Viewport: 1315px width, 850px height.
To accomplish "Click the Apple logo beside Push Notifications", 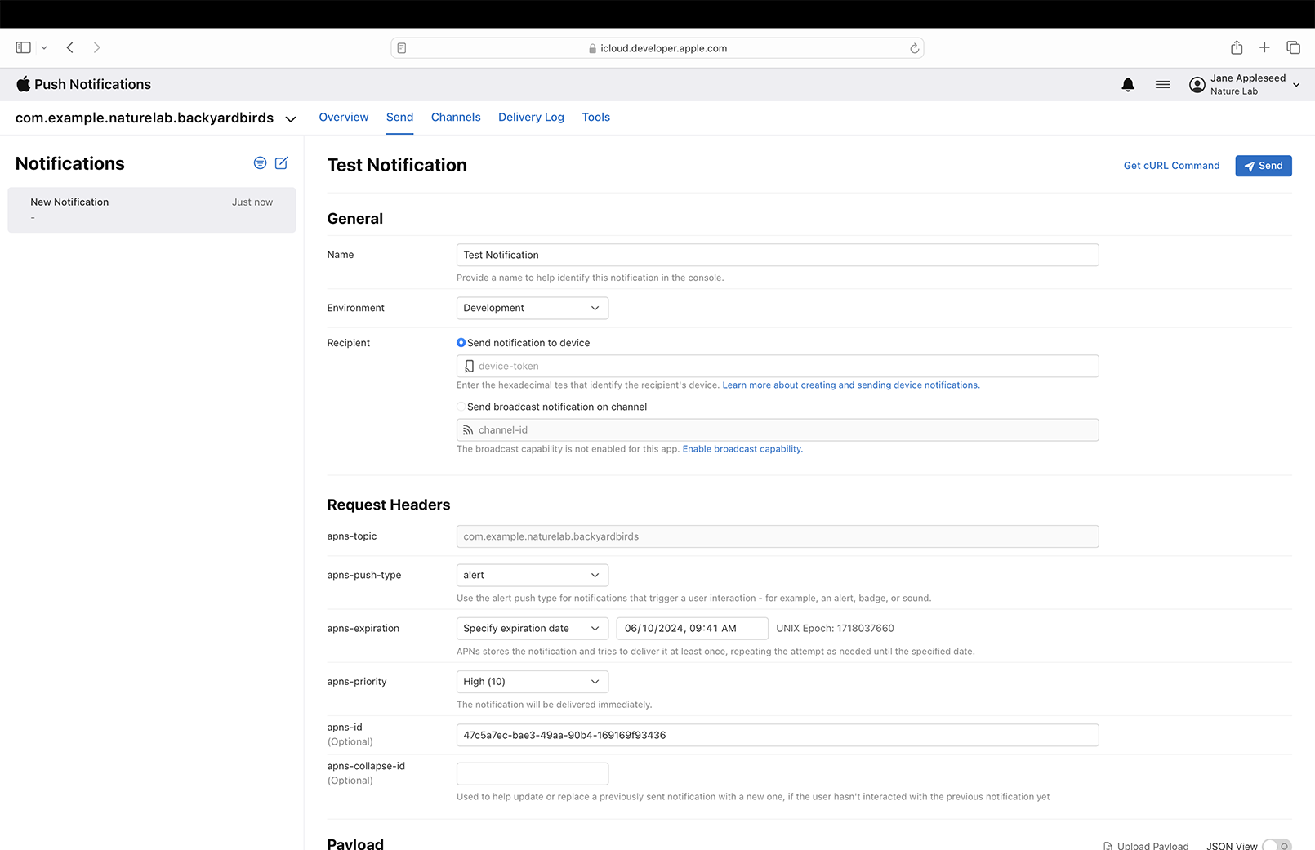I will click(x=24, y=84).
